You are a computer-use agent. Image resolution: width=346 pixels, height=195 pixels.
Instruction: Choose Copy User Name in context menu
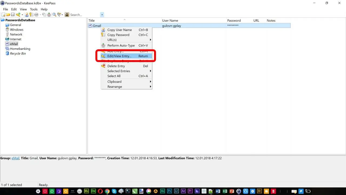(x=126, y=30)
